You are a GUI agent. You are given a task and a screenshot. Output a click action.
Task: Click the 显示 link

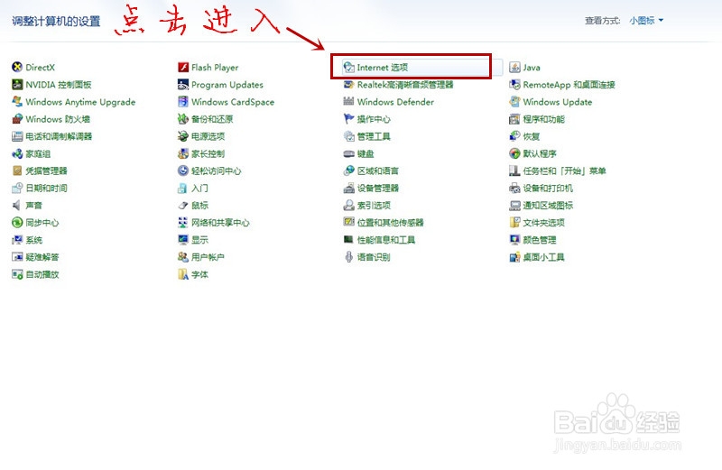(x=199, y=240)
